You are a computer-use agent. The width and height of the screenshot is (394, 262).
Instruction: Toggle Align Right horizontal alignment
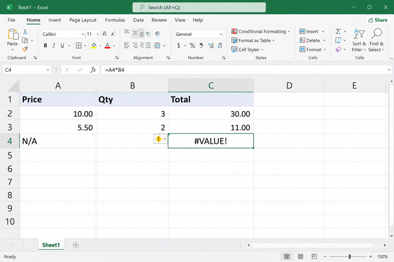[x=142, y=45]
